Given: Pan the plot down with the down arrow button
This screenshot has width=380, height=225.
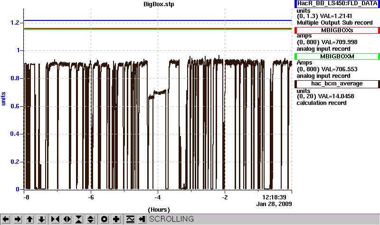Looking at the screenshot, I should tap(41, 219).
